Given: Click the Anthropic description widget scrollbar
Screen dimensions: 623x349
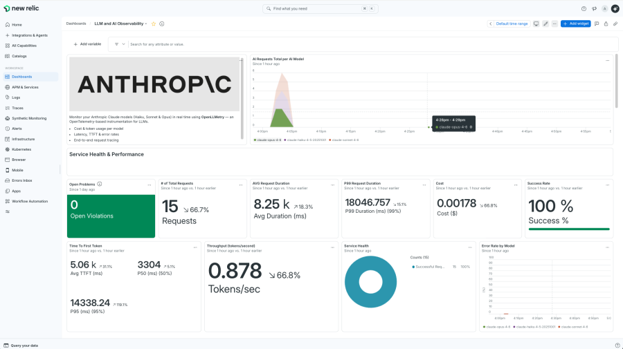Looking at the screenshot, I should click(x=242, y=98).
